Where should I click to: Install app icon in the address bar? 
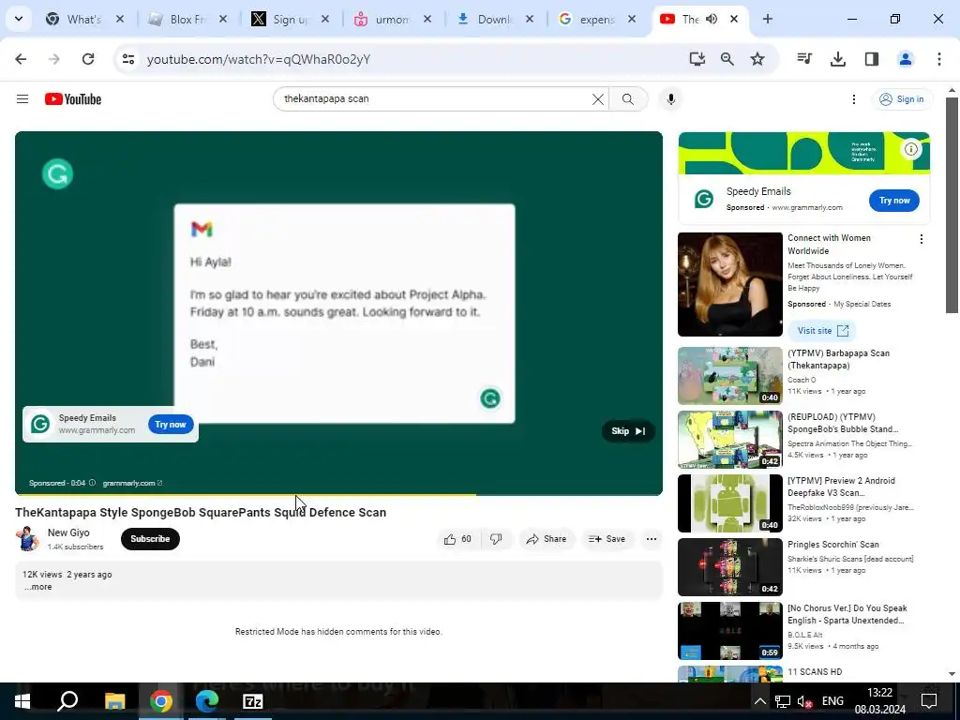coord(697,59)
